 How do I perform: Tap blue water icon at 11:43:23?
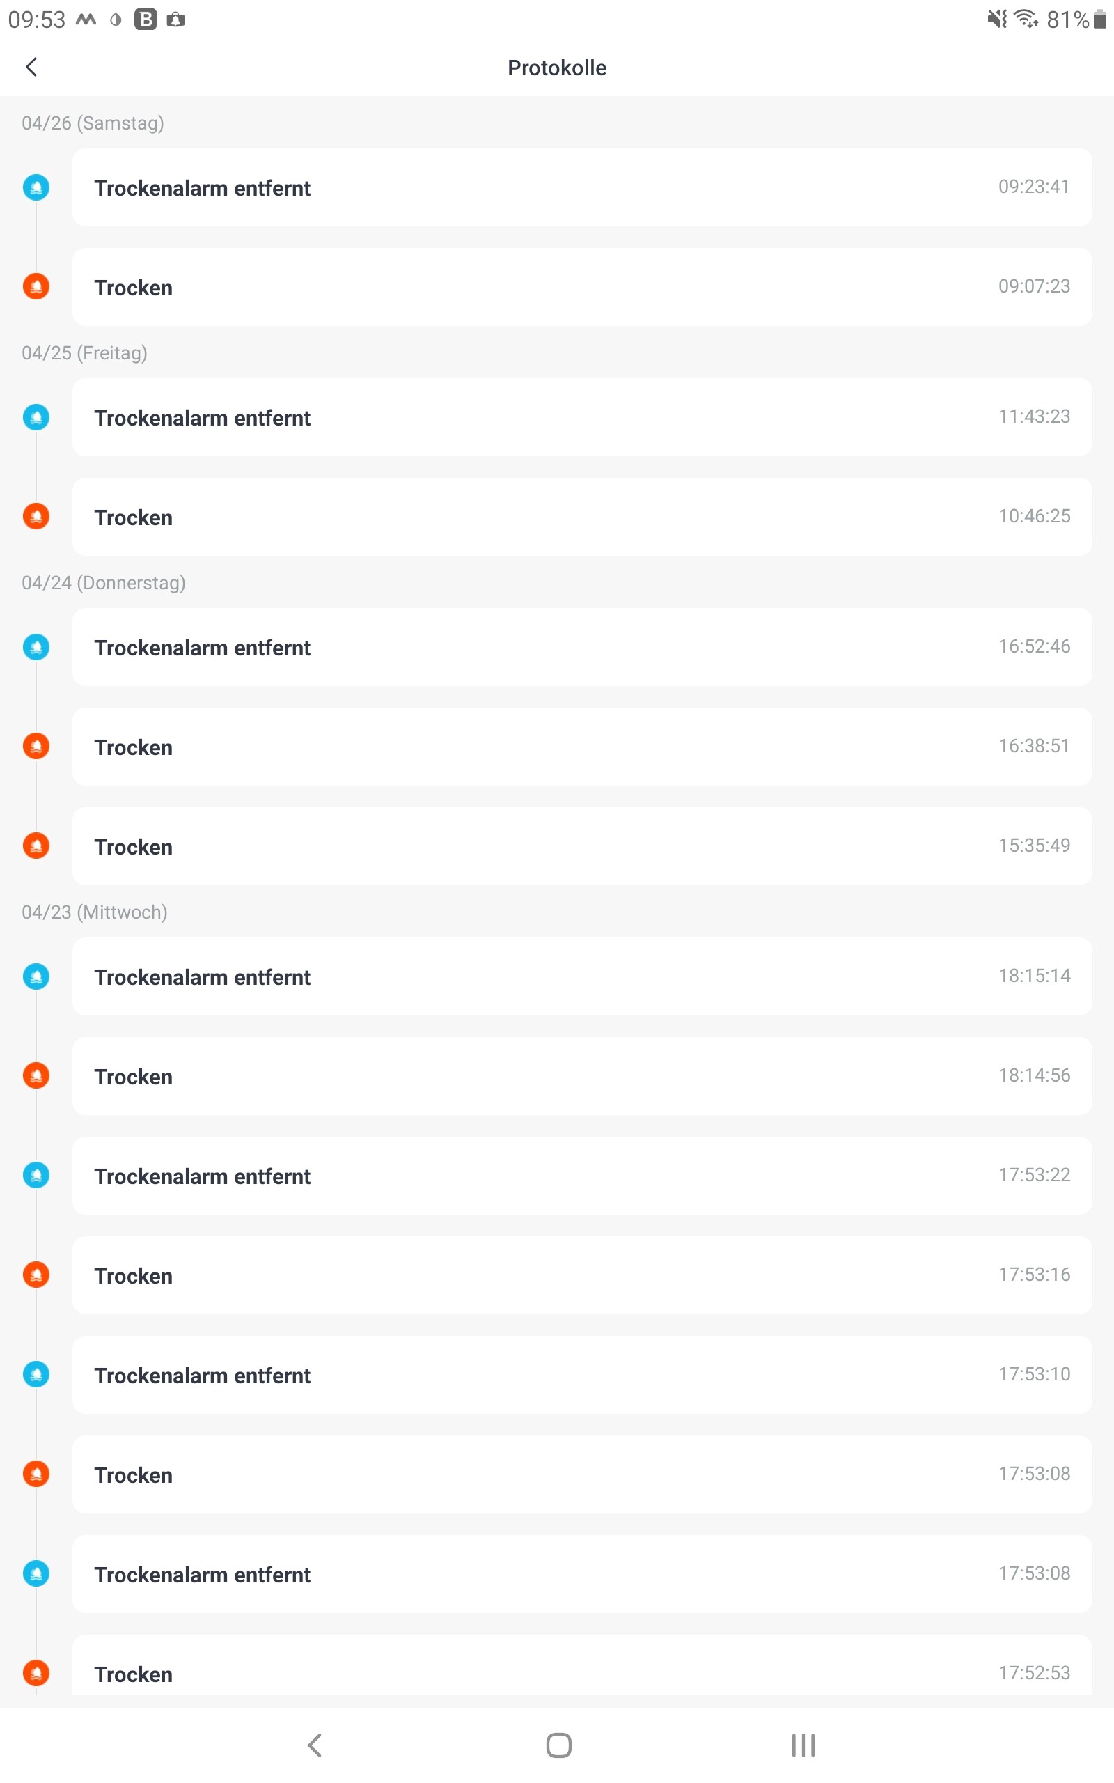point(36,417)
